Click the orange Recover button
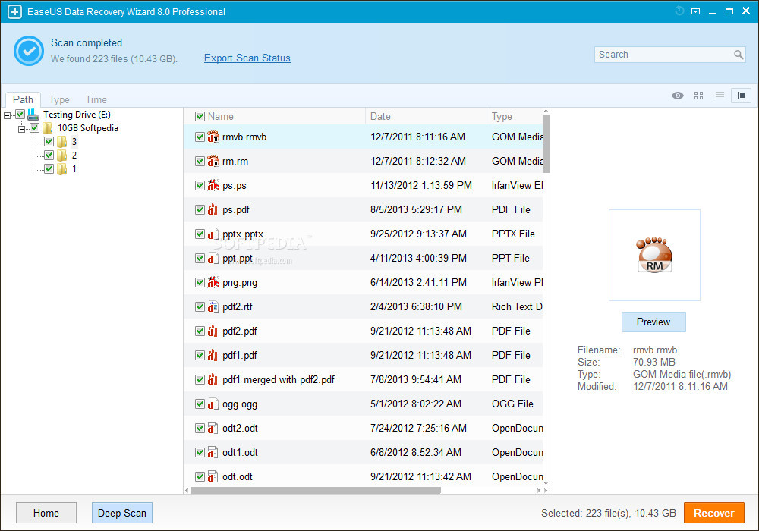 point(714,513)
